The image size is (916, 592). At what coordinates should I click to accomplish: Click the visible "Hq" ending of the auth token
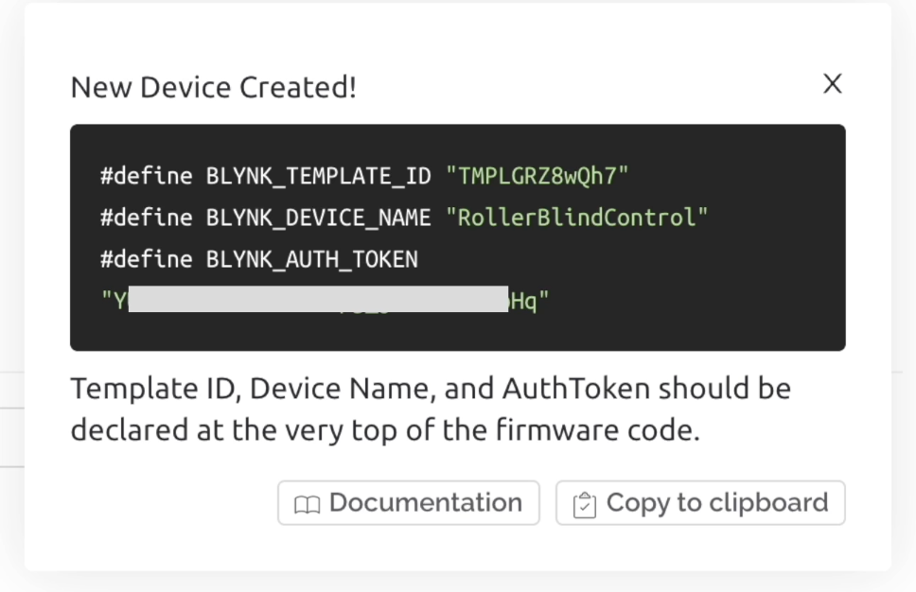(524, 301)
